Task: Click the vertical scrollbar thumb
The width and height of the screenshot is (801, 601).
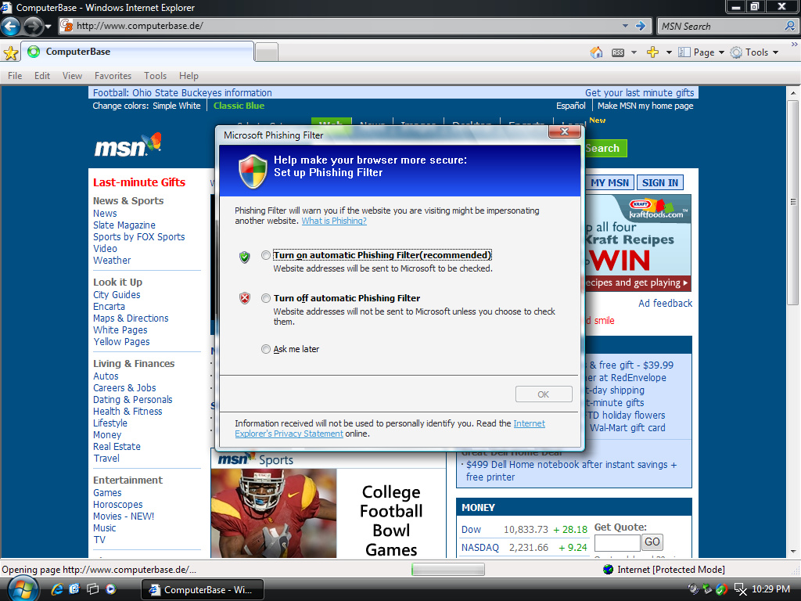Action: click(793, 202)
